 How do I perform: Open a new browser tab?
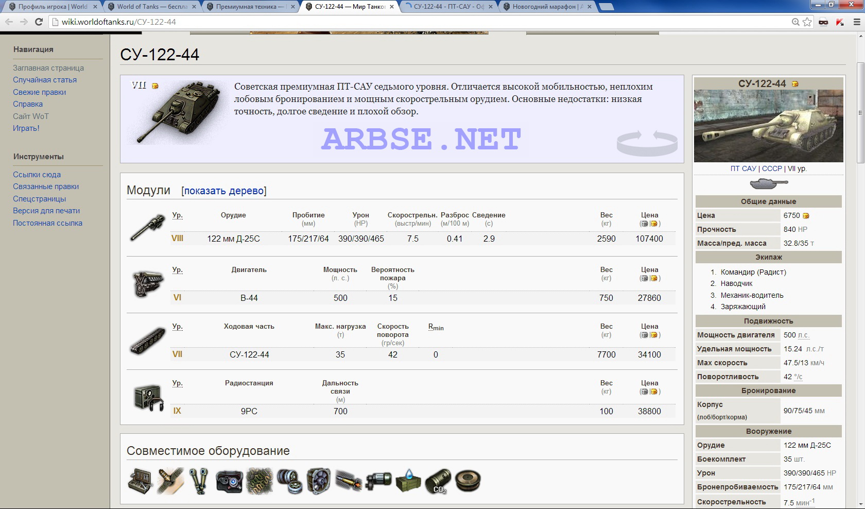607,7
